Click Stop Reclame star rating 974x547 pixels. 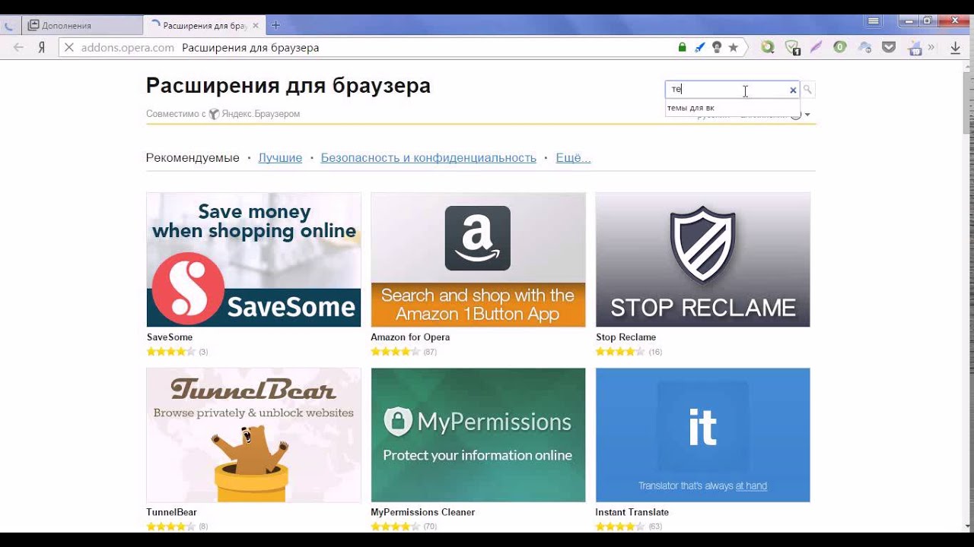[x=620, y=352]
